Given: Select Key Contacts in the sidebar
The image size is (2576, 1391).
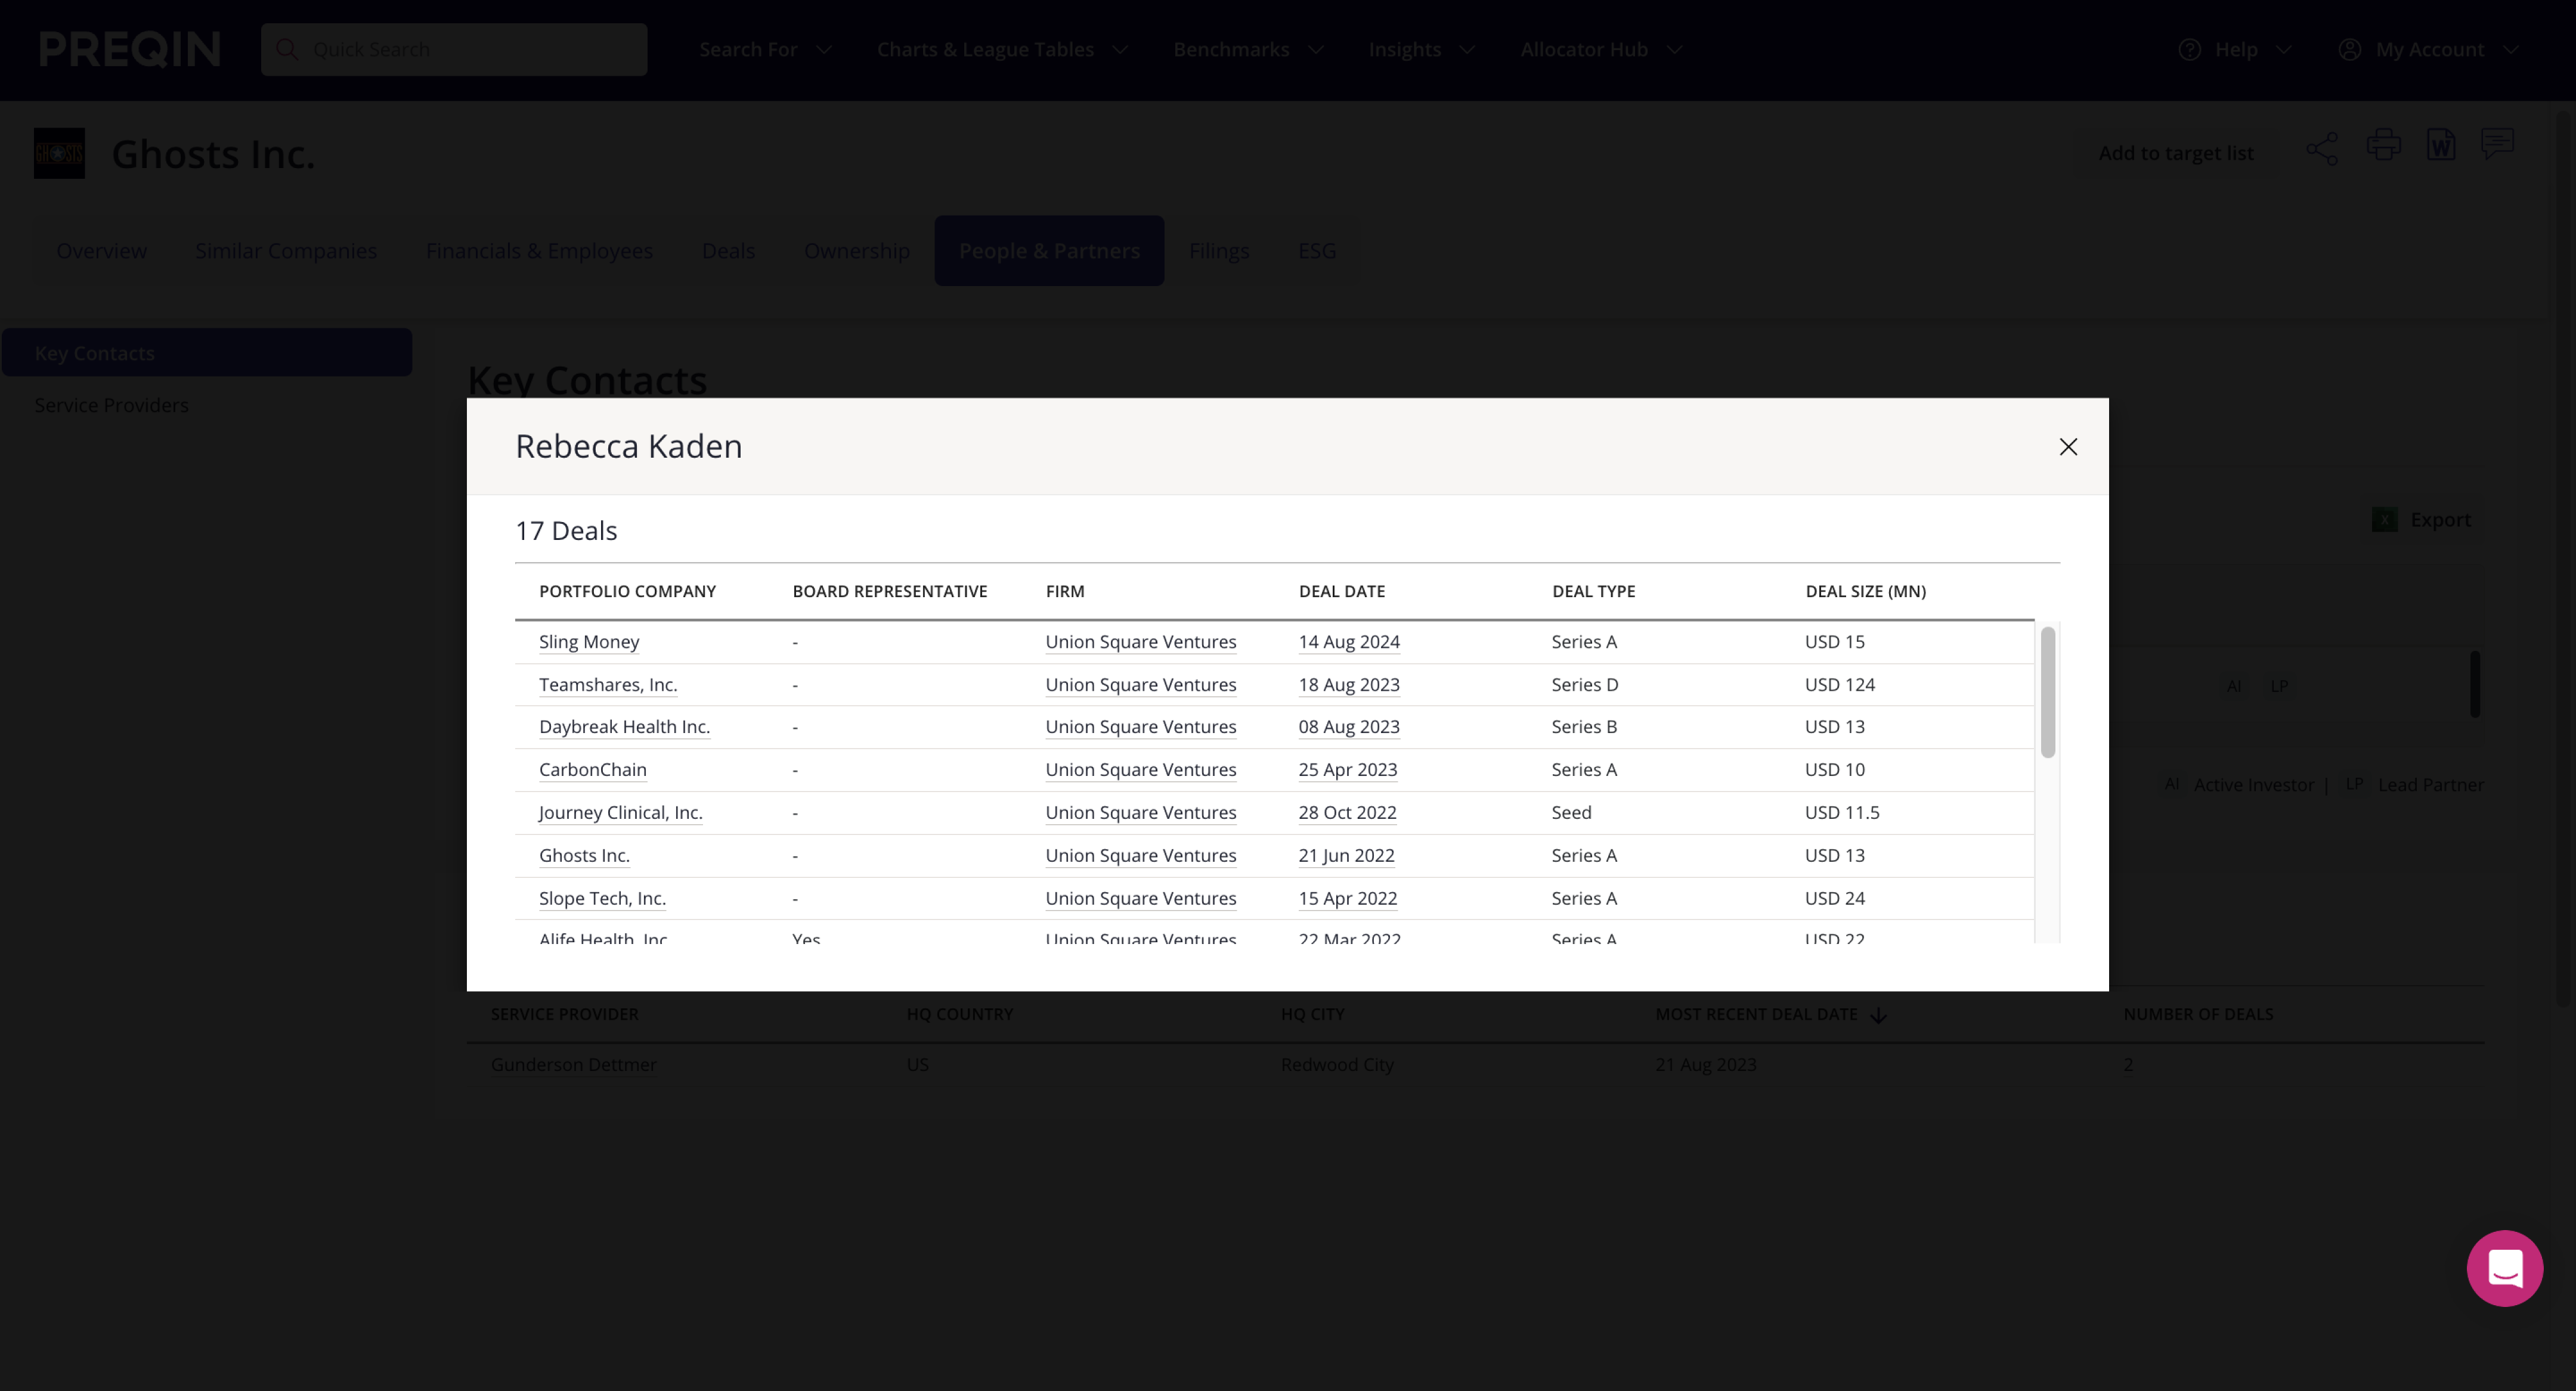Looking at the screenshot, I should click(x=207, y=353).
